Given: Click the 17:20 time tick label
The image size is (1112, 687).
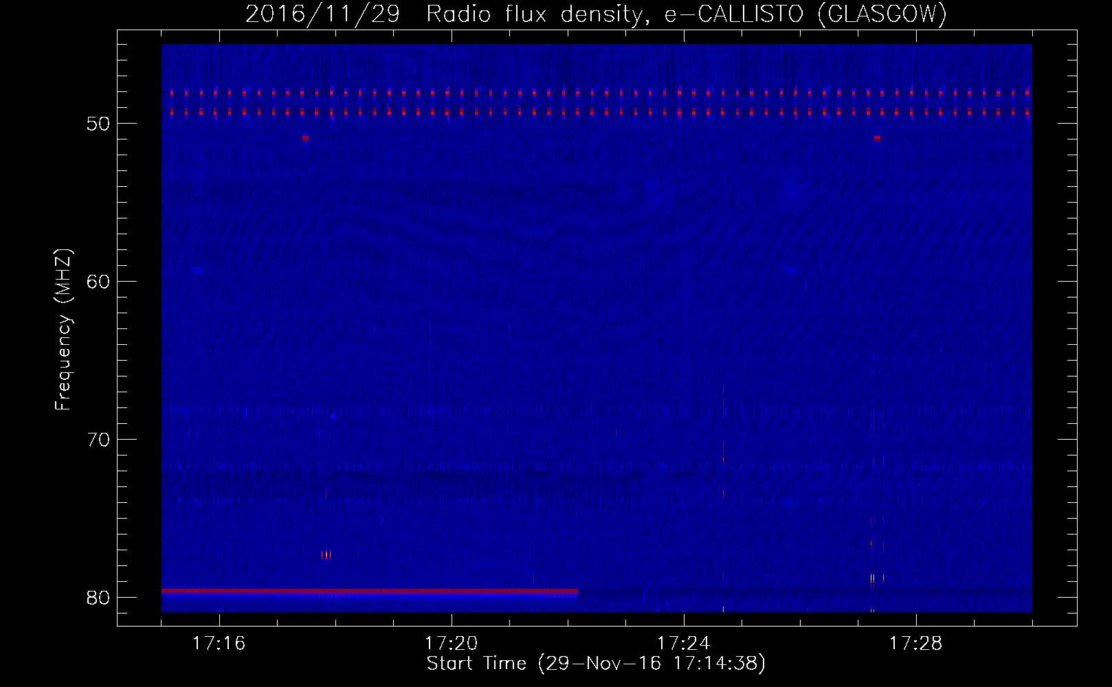Looking at the screenshot, I should (451, 644).
